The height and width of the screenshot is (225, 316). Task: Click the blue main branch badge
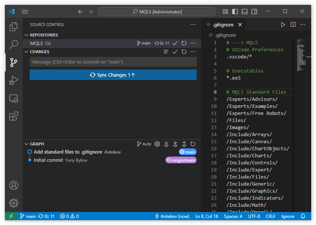(188, 152)
